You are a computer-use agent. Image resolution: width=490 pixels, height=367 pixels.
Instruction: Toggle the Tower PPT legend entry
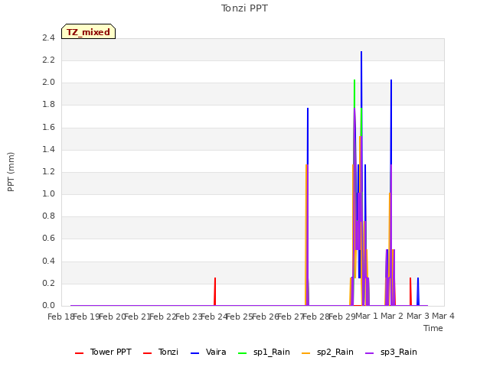(103, 352)
